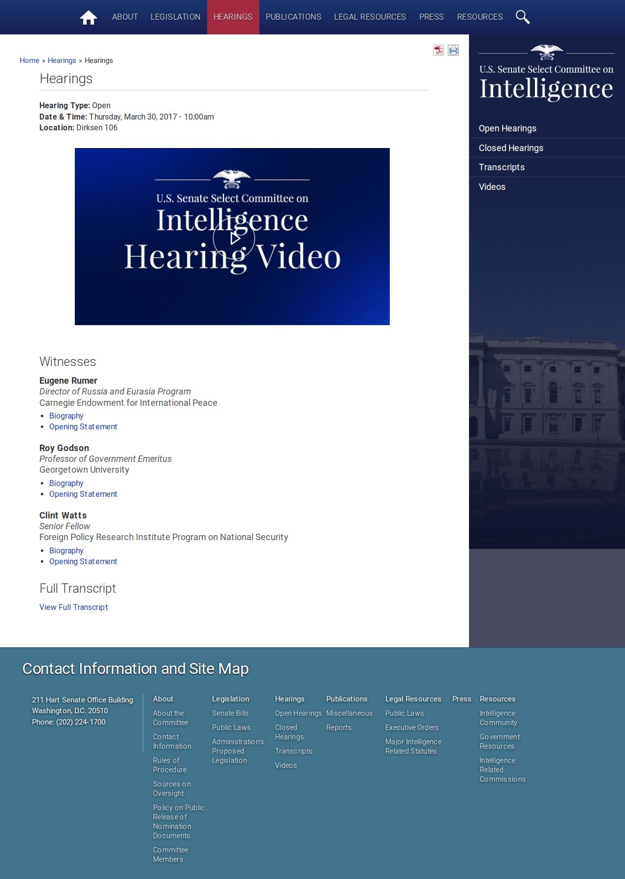Viewport: 625px width, 879px height.
Task: Go to Closed Hearings in sidebar
Action: coord(511,148)
